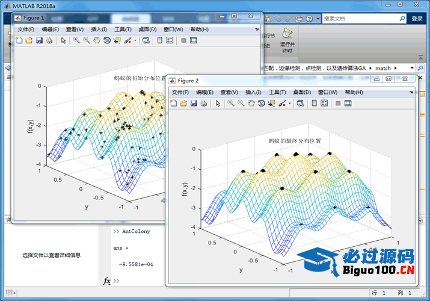Click 运行并计时 Run and Time button

click(x=287, y=40)
